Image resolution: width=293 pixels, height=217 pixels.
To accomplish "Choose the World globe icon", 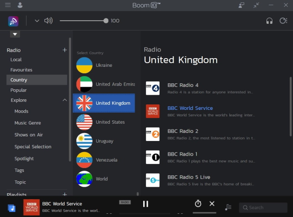I will pyautogui.click(x=84, y=179).
